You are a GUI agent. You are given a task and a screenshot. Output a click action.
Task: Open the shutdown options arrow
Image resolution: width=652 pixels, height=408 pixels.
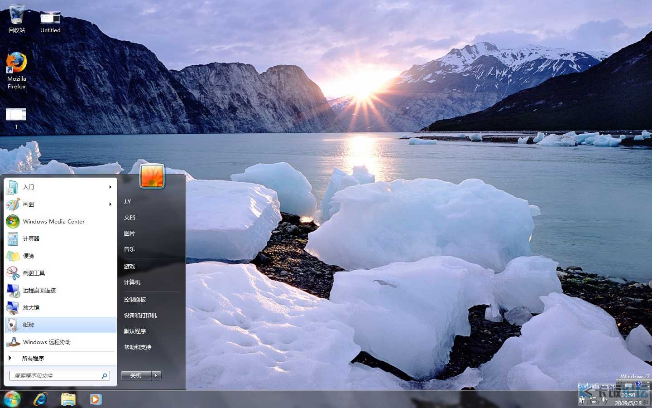pyautogui.click(x=157, y=375)
